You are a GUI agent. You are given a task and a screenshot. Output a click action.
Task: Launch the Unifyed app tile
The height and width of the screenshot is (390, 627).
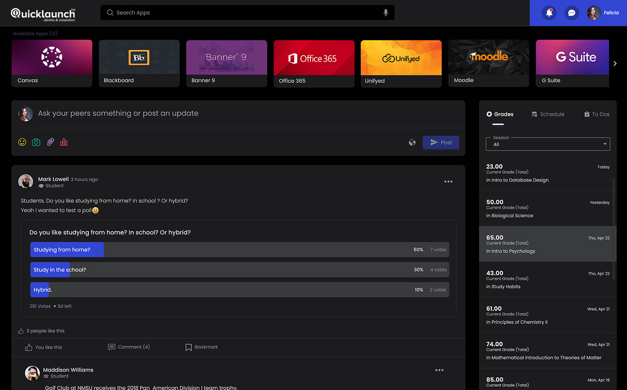[401, 64]
